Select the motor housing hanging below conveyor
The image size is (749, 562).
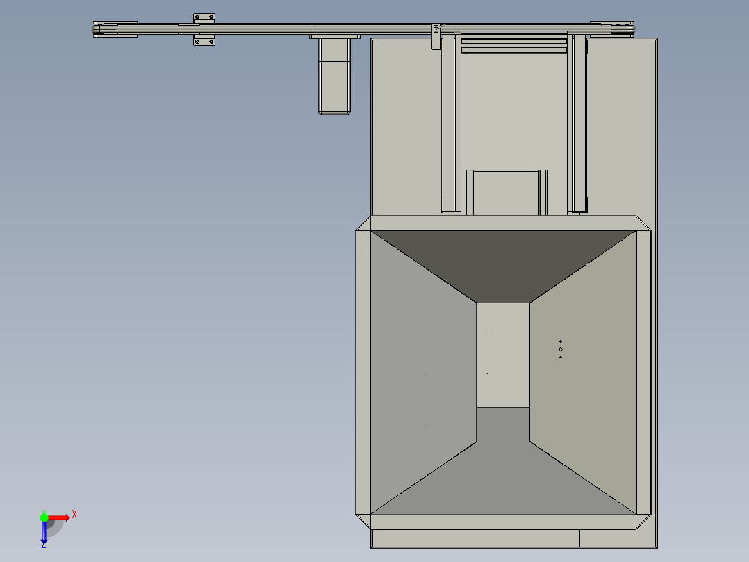coord(334,77)
